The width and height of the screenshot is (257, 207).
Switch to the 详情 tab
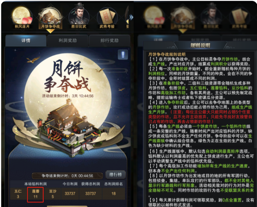click(x=26, y=41)
